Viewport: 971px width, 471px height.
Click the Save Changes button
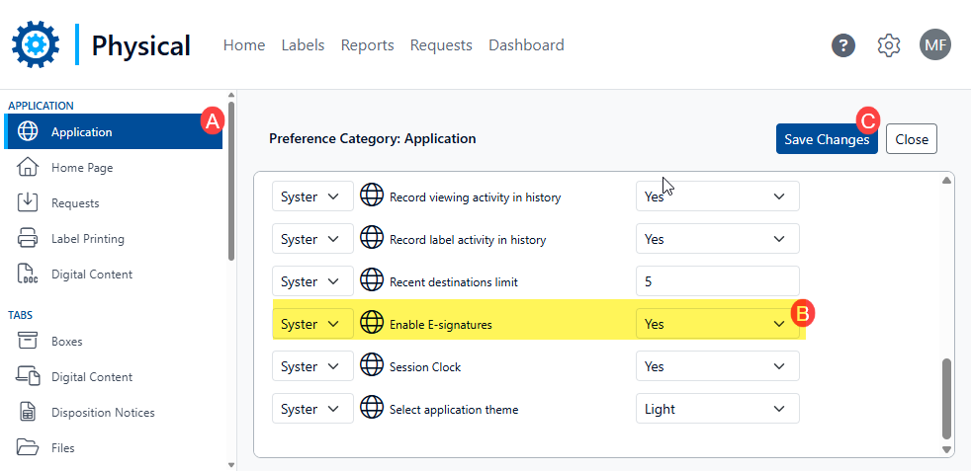click(x=826, y=139)
